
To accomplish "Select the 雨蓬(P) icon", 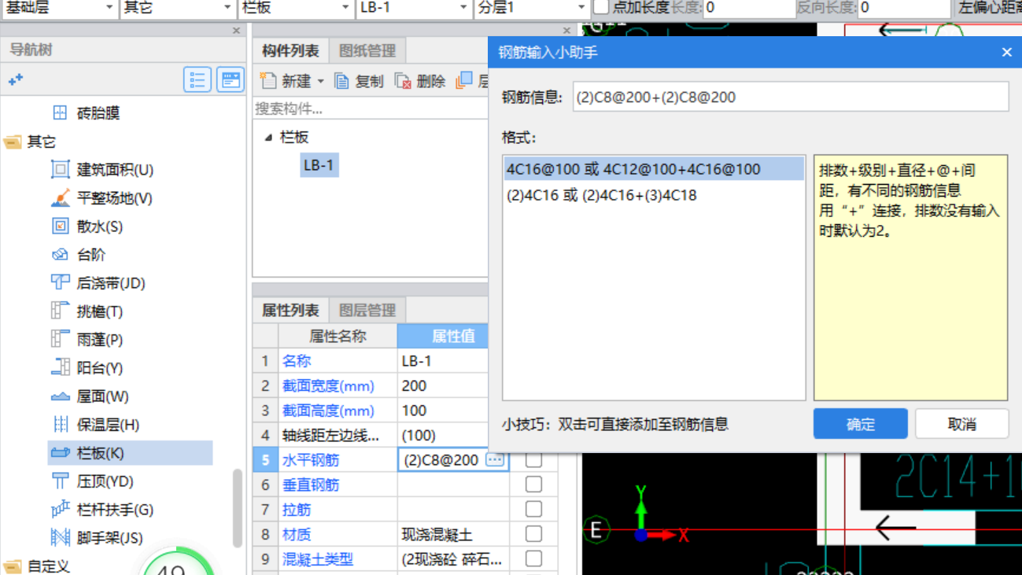I will click(60, 340).
